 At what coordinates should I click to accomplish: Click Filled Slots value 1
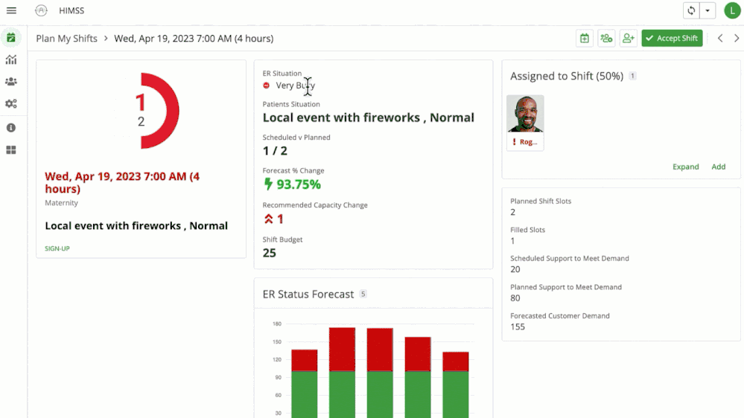click(x=512, y=241)
